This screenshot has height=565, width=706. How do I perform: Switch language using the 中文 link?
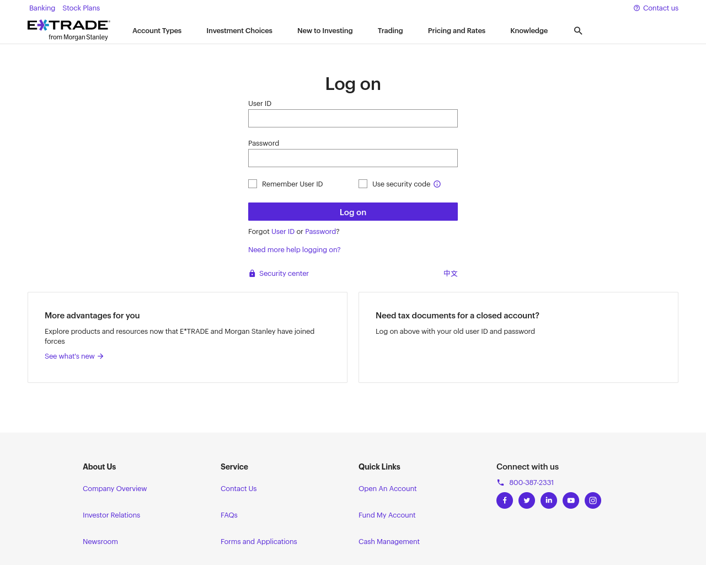click(451, 274)
